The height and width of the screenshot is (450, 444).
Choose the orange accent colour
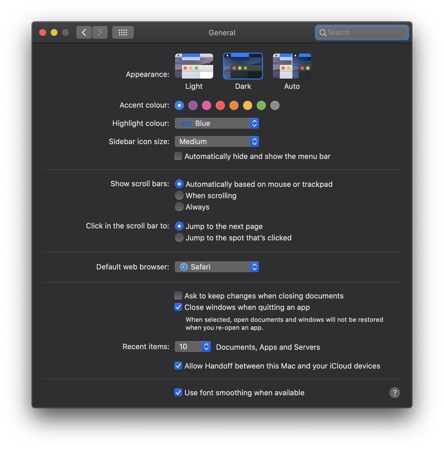[x=234, y=105]
